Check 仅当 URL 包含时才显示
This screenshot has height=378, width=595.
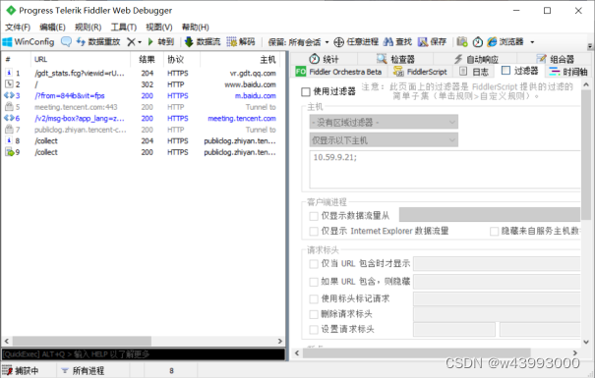pyautogui.click(x=314, y=263)
